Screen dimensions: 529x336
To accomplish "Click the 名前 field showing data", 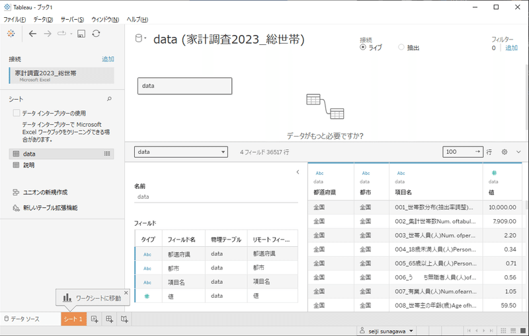I will coord(216,197).
